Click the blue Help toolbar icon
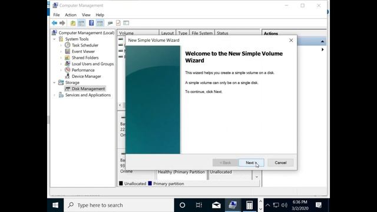 tap(91, 23)
